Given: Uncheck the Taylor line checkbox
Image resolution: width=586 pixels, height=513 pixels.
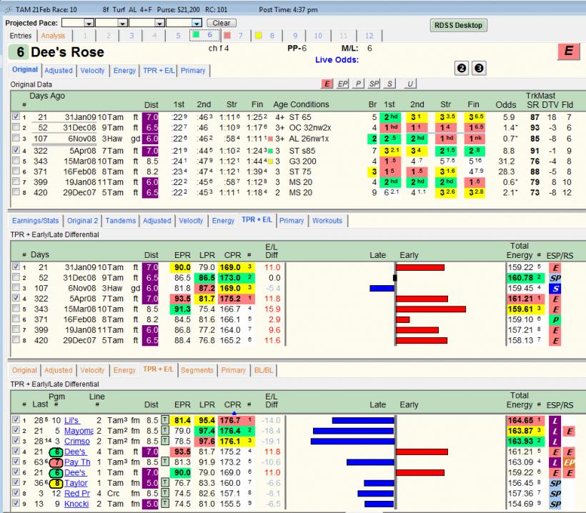Looking at the screenshot, I should pos(16,482).
